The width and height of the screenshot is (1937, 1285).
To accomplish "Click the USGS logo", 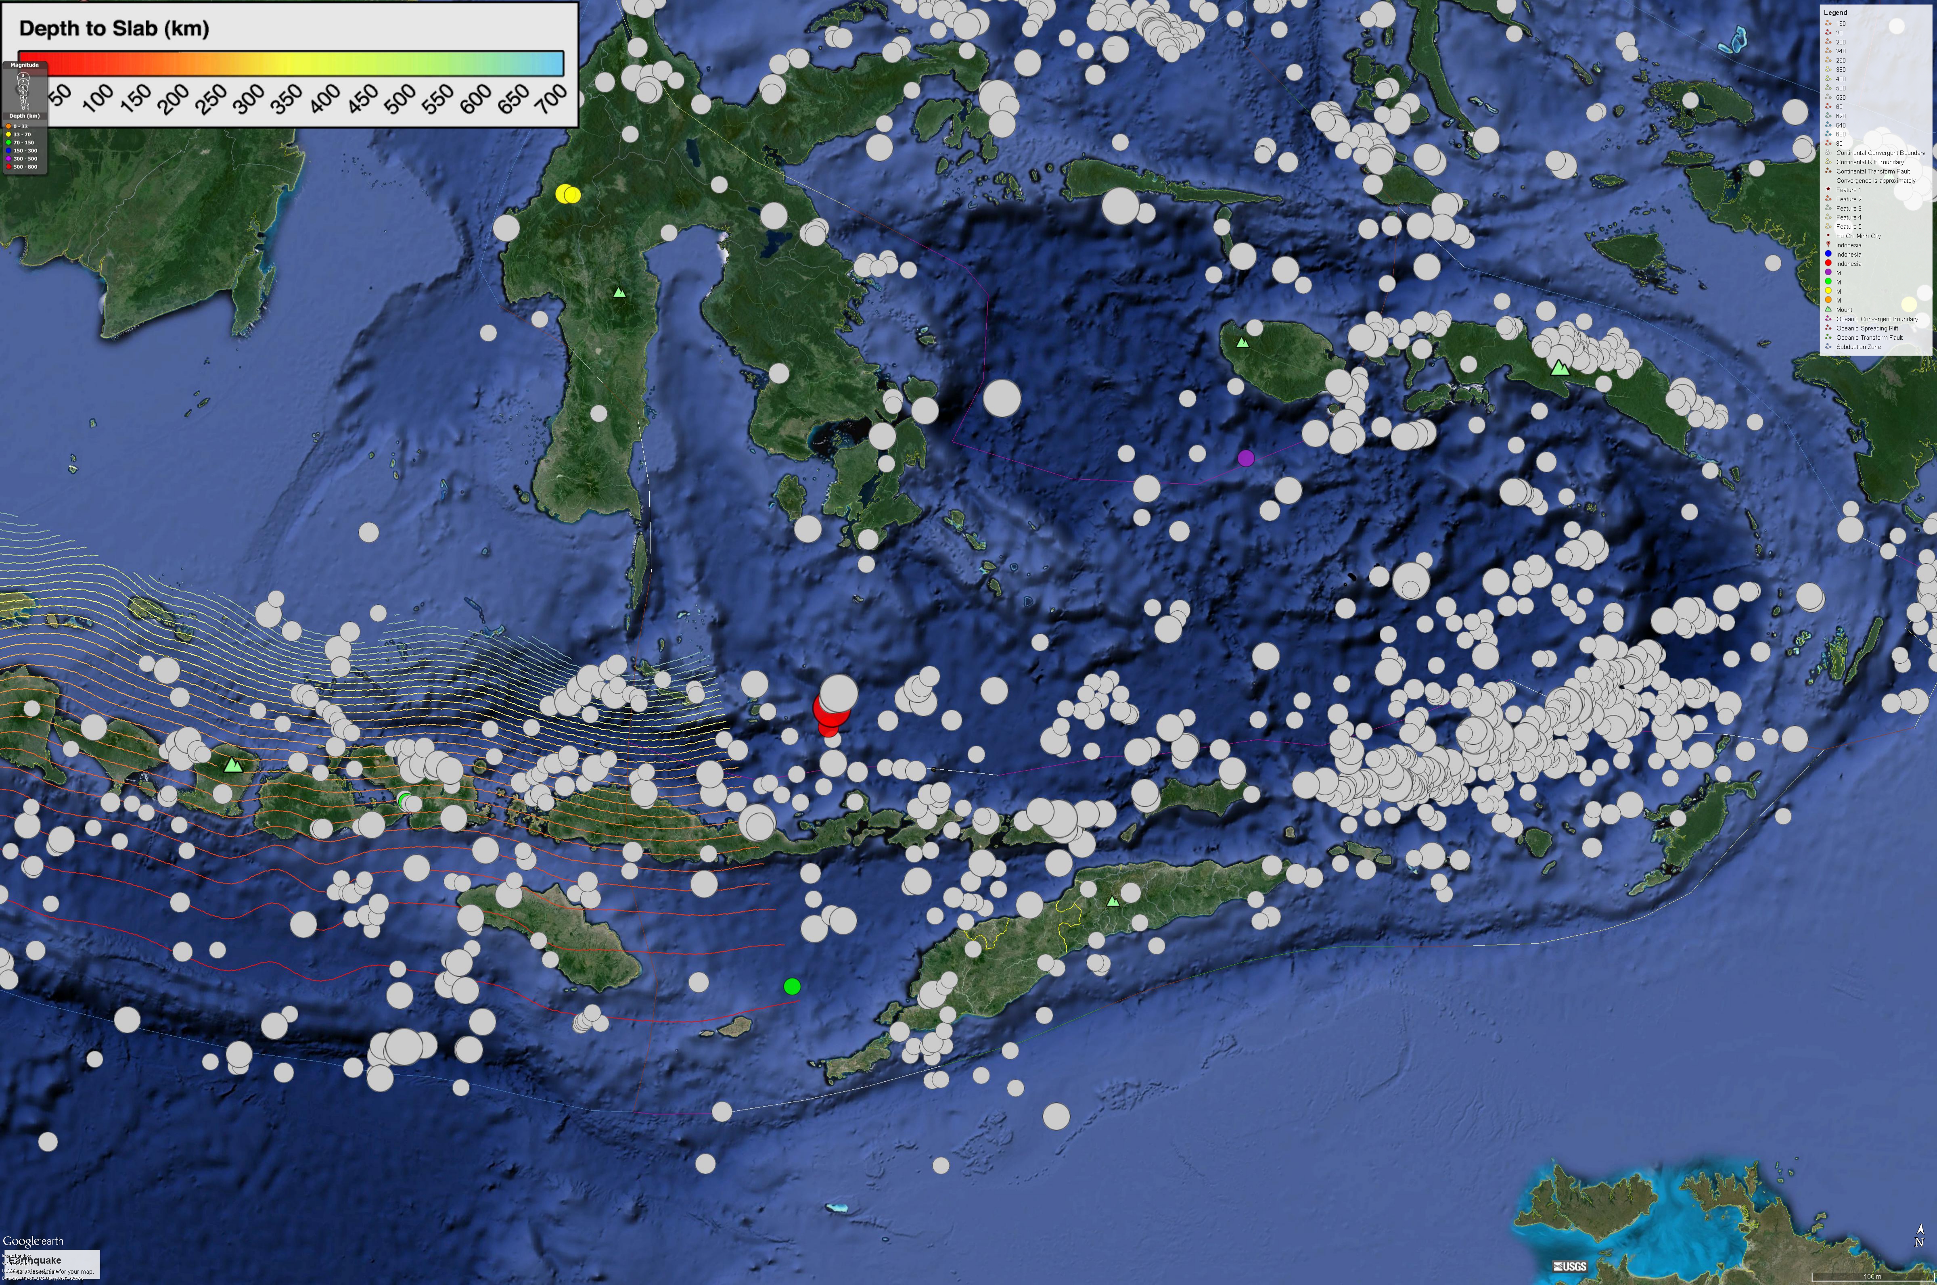I will tap(1570, 1266).
